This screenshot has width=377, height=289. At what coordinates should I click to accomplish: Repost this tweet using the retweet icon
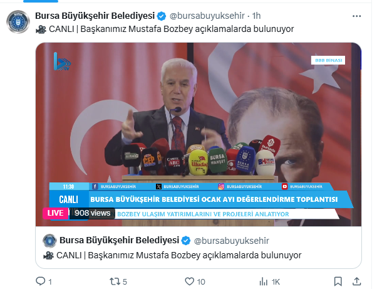click(115, 281)
